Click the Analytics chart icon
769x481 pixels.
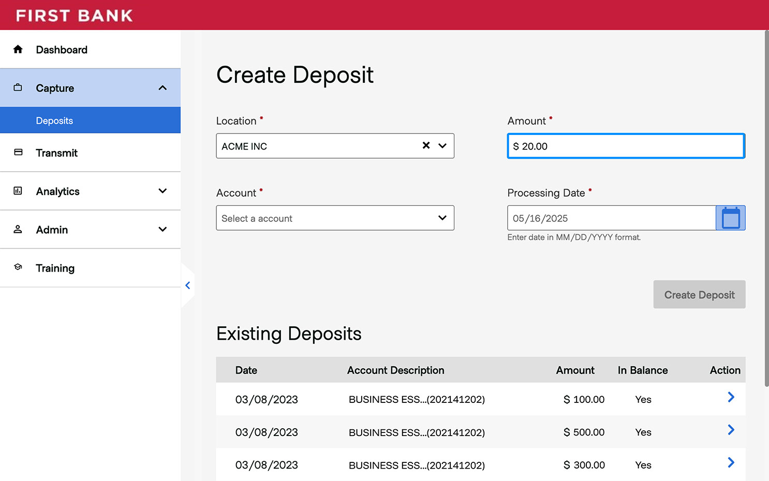pyautogui.click(x=18, y=191)
